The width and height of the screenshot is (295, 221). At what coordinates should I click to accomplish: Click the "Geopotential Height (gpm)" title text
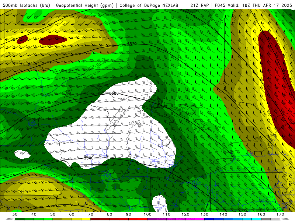click(85, 6)
